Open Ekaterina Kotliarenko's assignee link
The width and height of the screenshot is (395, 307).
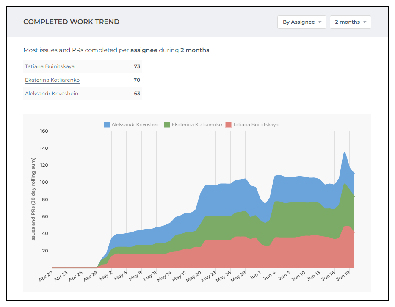point(52,80)
